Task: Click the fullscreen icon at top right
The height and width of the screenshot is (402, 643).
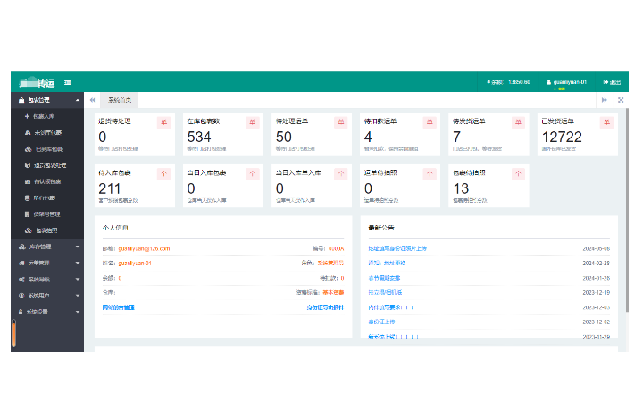Action: point(621,100)
